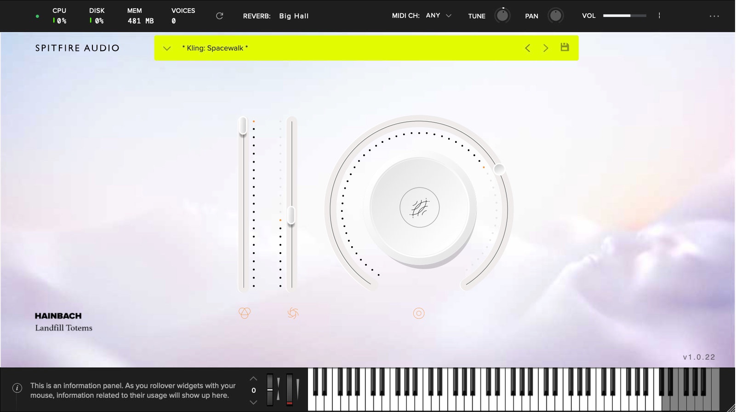Go to the next preset with the right arrow

click(546, 48)
